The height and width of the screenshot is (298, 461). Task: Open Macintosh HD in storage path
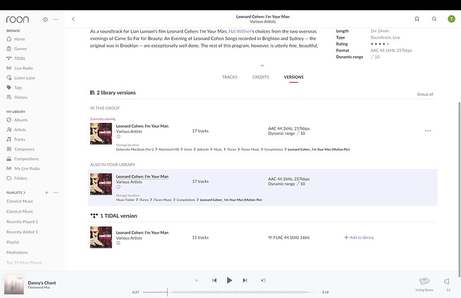pos(169,149)
